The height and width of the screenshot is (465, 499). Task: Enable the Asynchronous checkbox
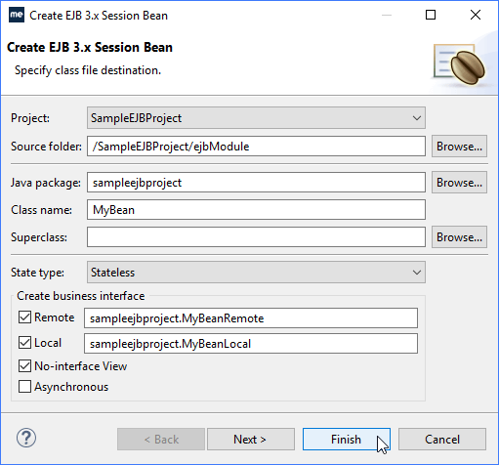24,387
